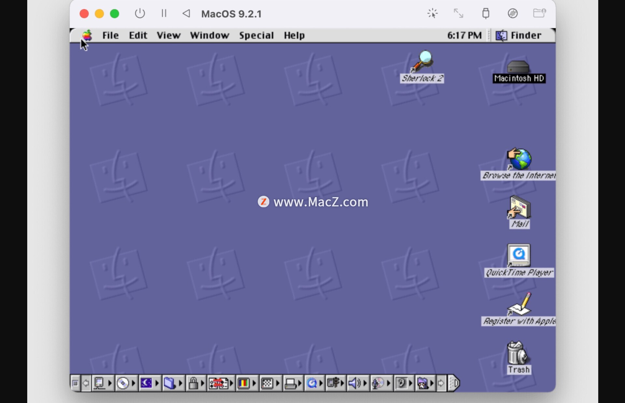Viewport: 625px width, 403px height.
Task: Click the emulator power button
Action: tap(140, 13)
